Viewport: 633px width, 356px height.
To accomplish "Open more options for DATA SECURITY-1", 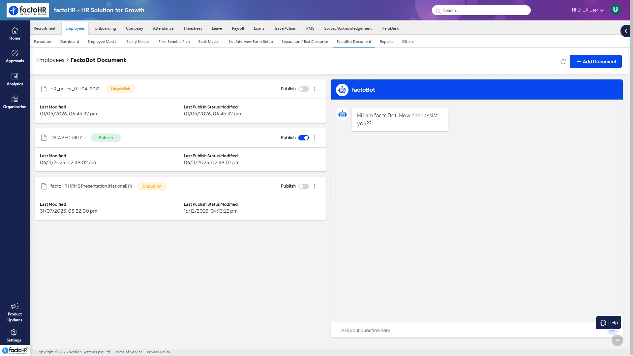I will click(315, 138).
